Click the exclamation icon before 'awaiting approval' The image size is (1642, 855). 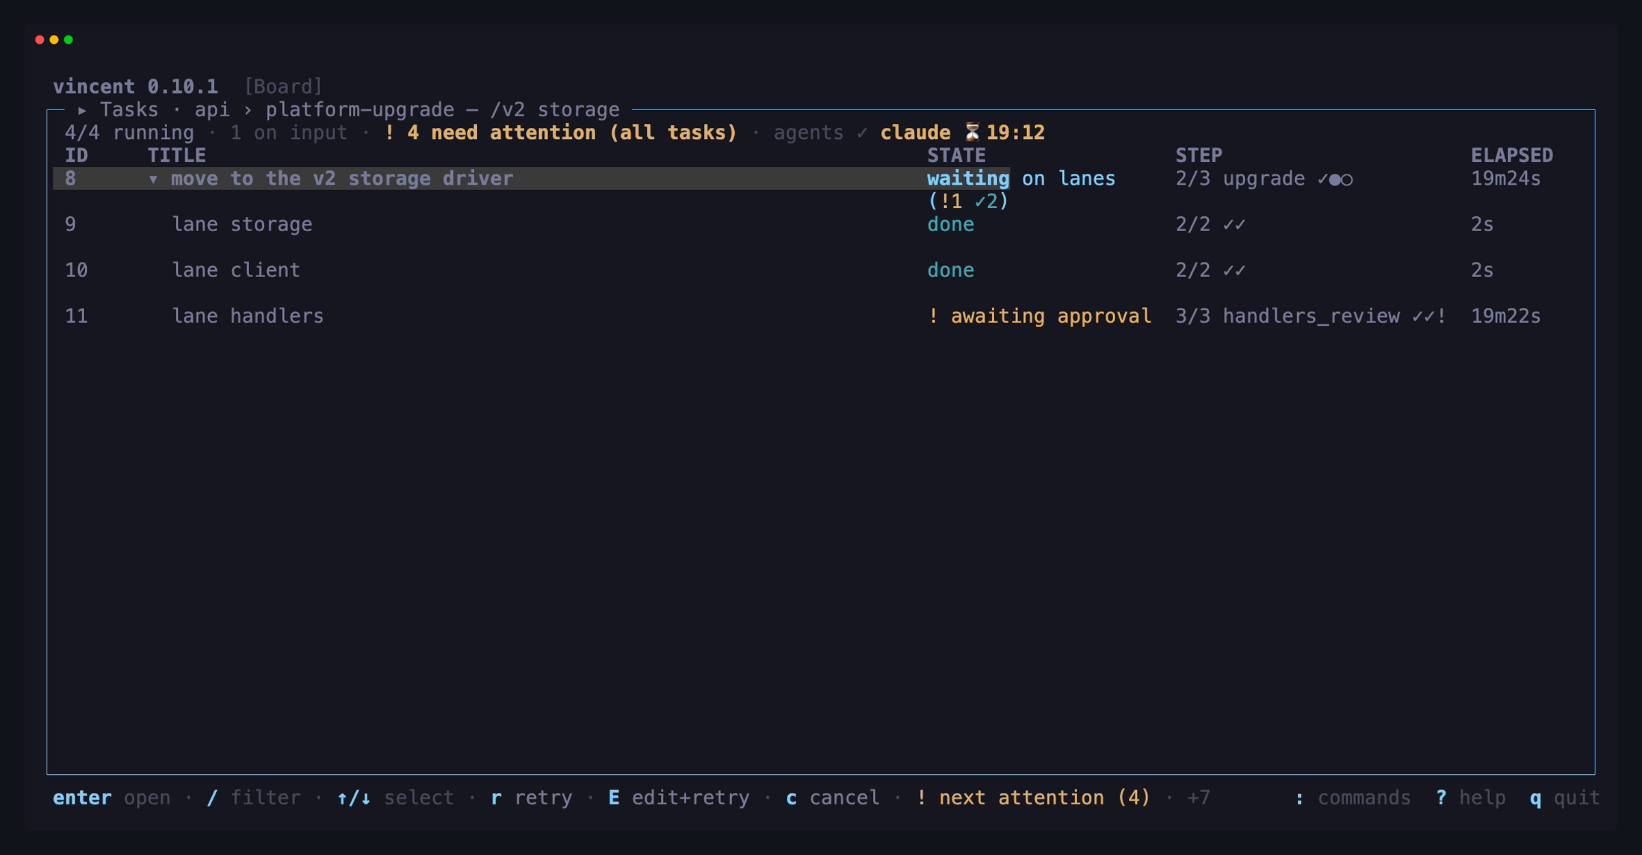click(933, 316)
